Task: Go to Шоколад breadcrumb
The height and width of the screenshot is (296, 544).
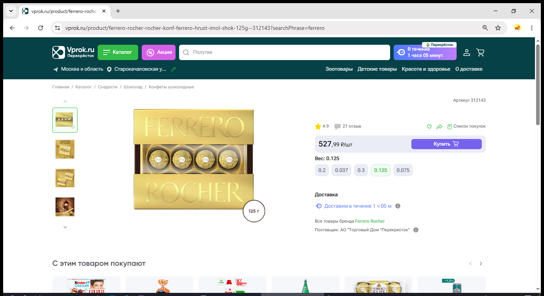Action: point(133,87)
